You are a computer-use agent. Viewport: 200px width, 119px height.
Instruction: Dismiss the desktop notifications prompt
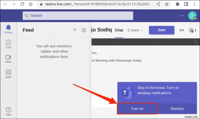click(177, 109)
